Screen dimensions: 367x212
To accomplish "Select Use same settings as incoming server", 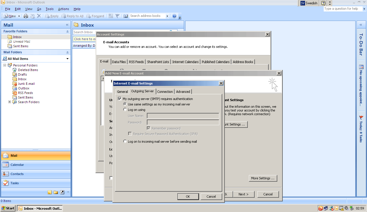I will point(125,104).
